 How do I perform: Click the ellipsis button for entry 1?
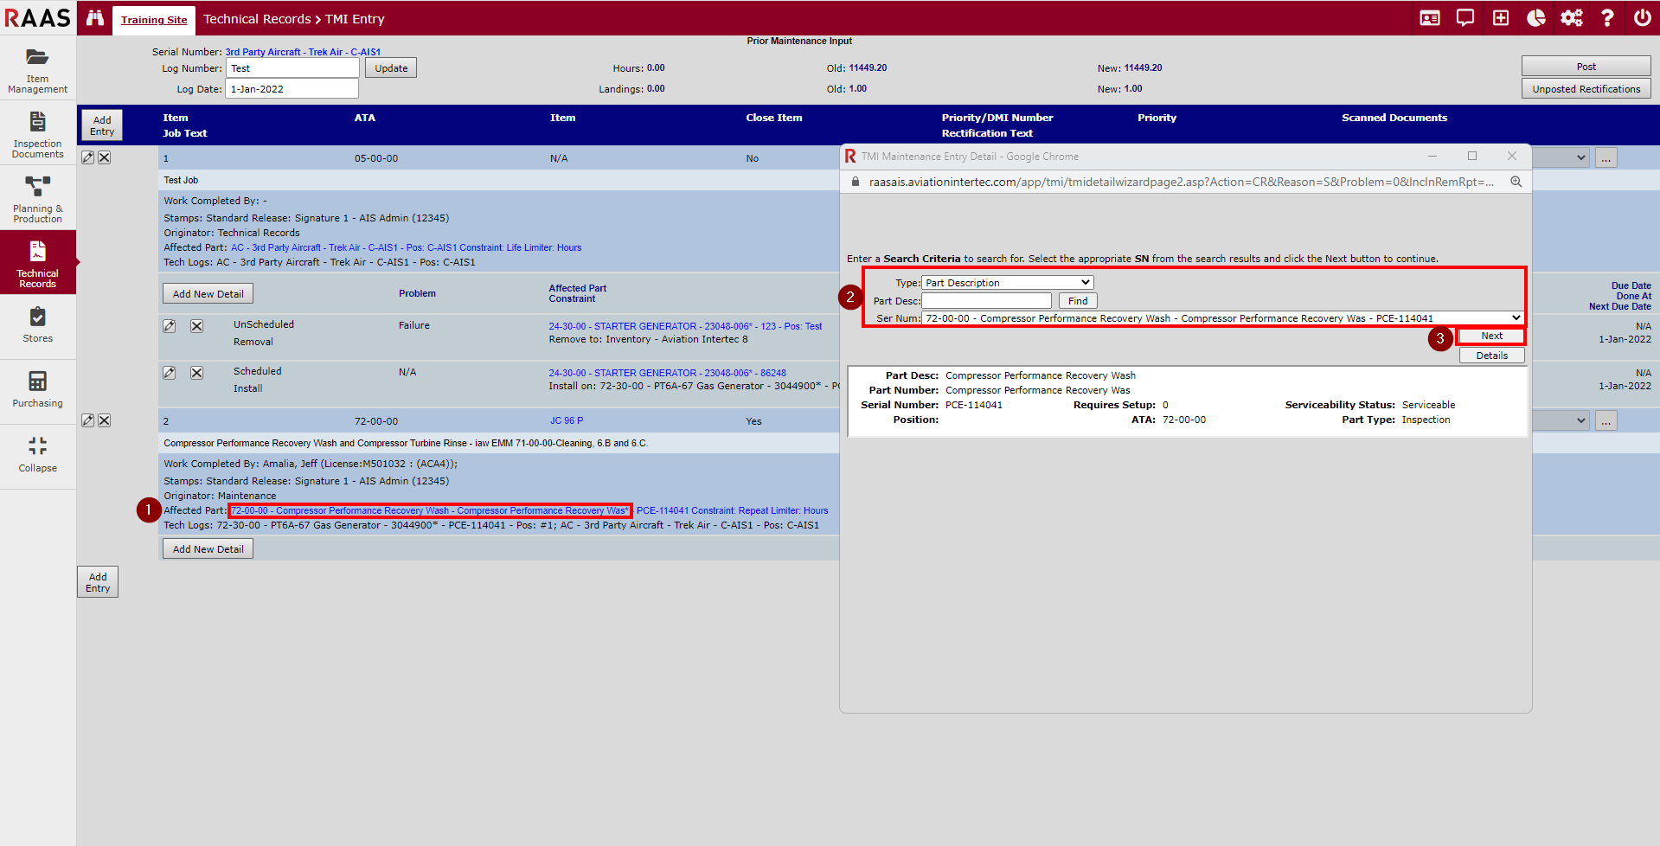tap(1606, 158)
